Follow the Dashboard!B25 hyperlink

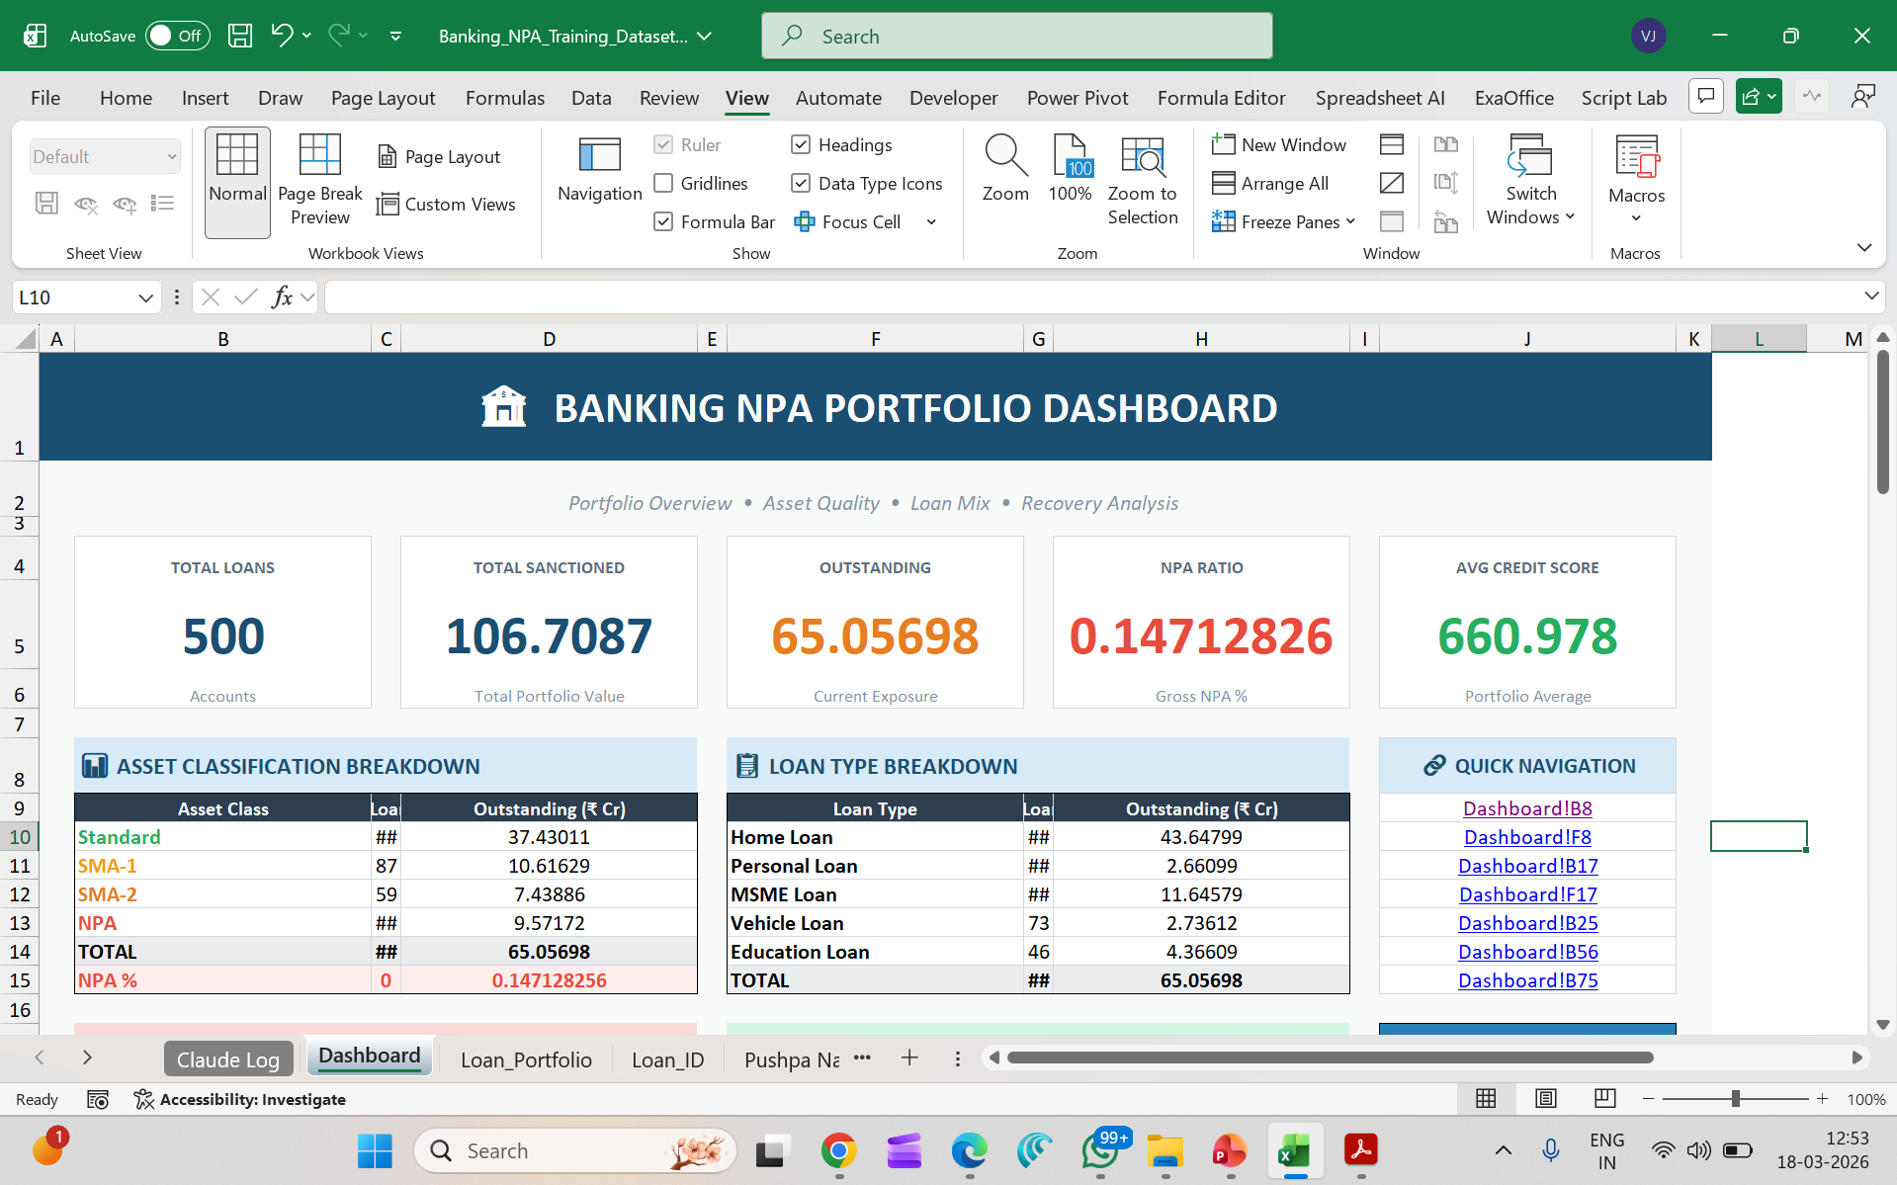tap(1526, 922)
